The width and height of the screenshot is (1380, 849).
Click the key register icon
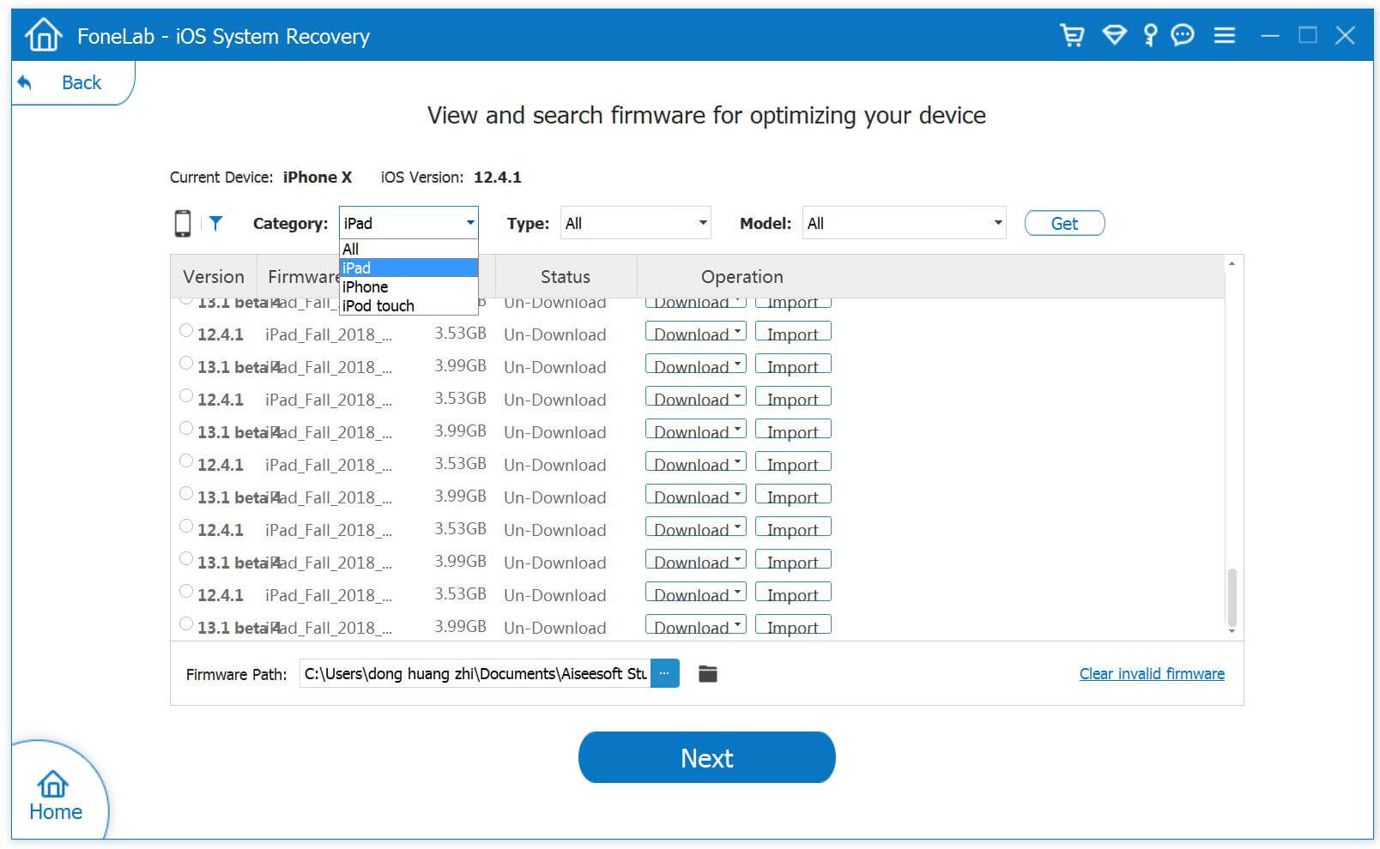[1150, 35]
